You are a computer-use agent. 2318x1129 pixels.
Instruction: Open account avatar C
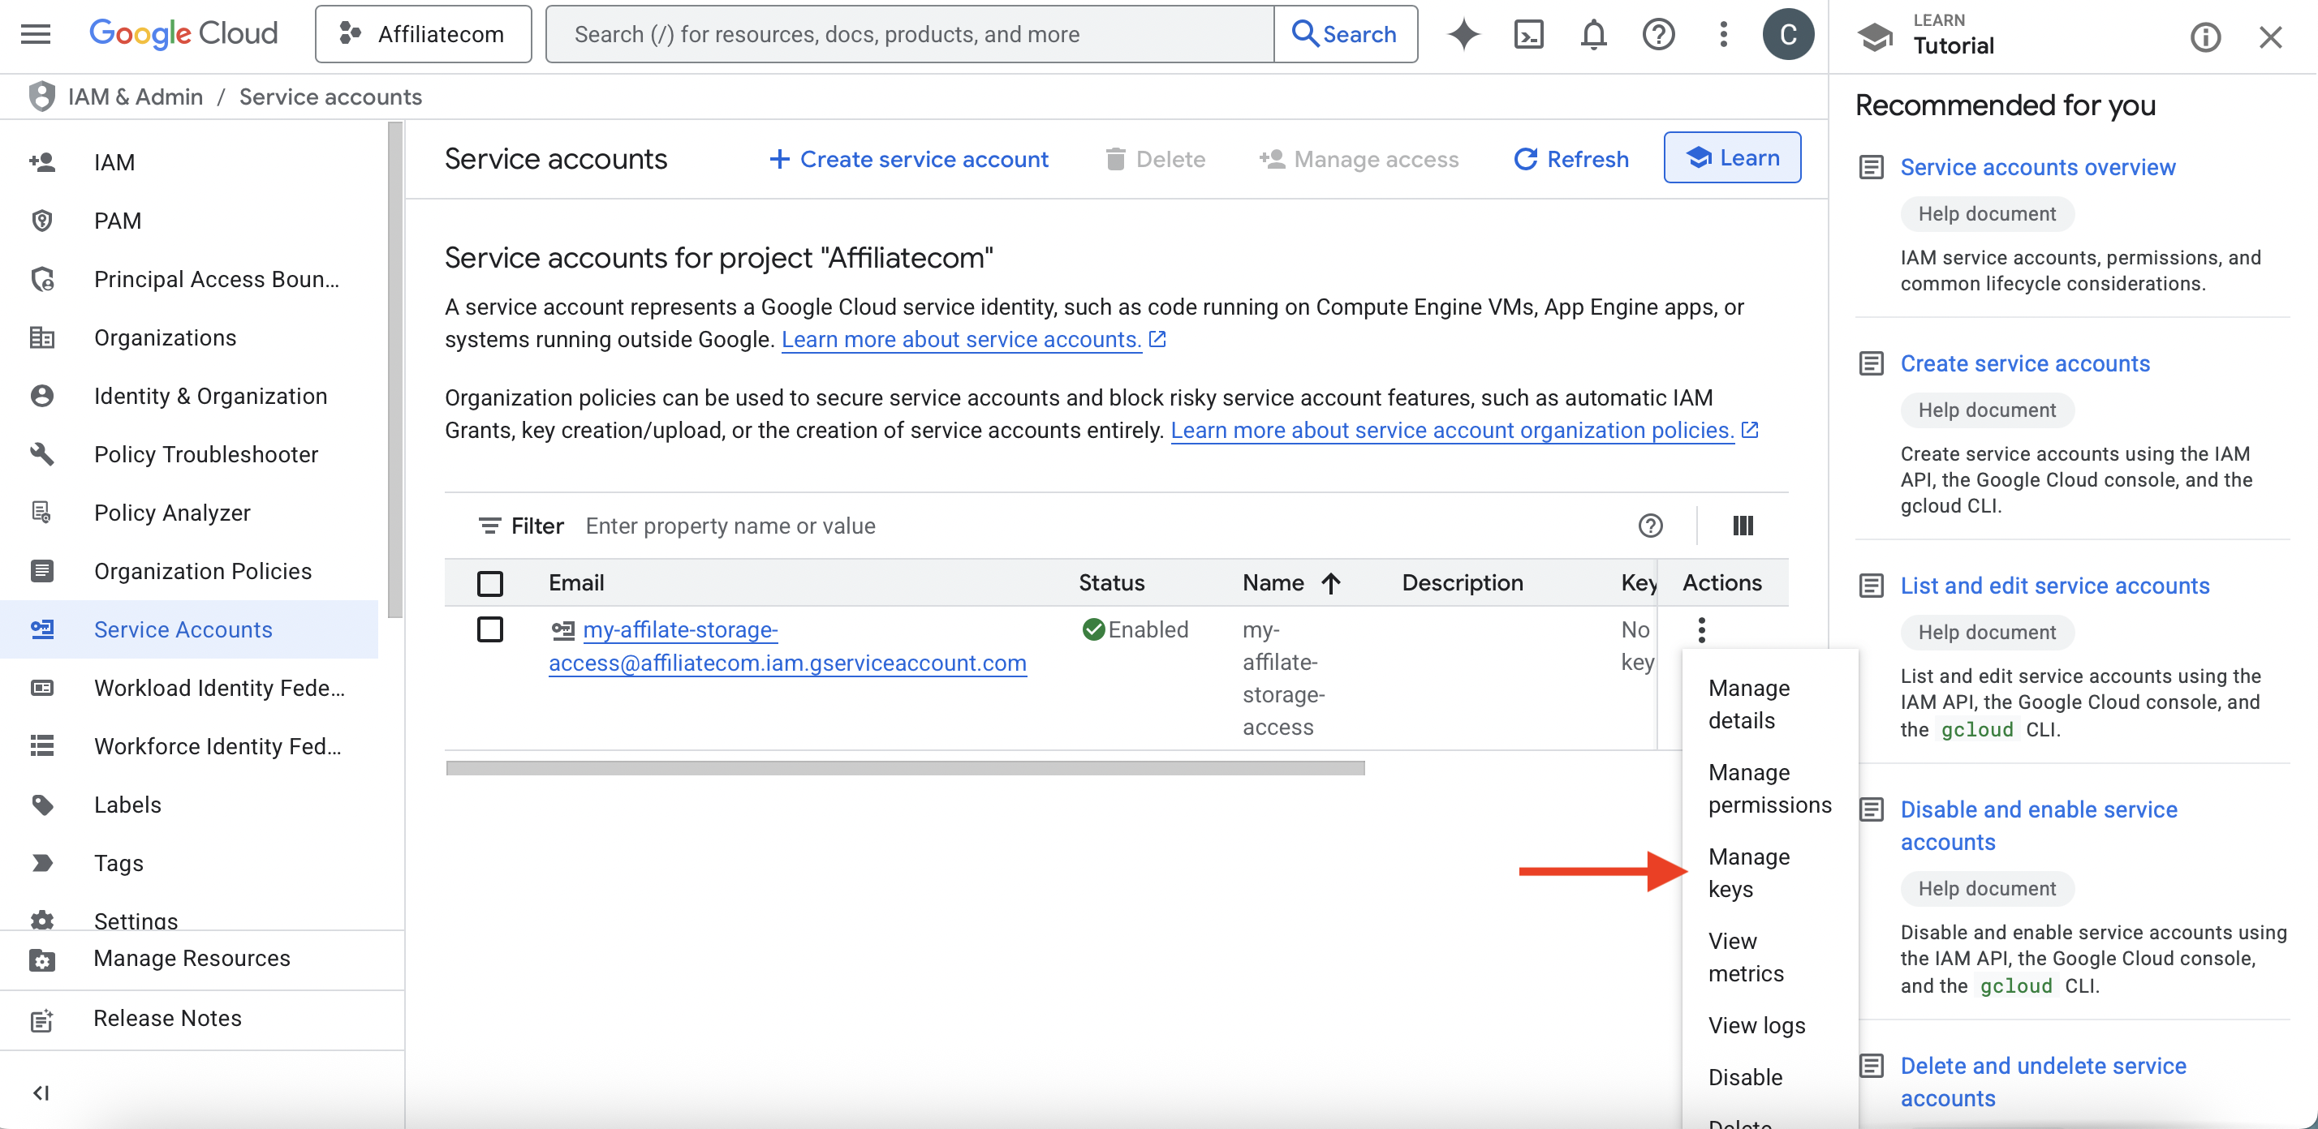pos(1788,34)
